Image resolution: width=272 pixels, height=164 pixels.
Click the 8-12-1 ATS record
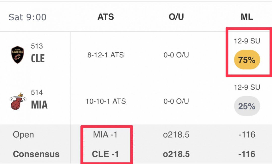[x=106, y=55]
